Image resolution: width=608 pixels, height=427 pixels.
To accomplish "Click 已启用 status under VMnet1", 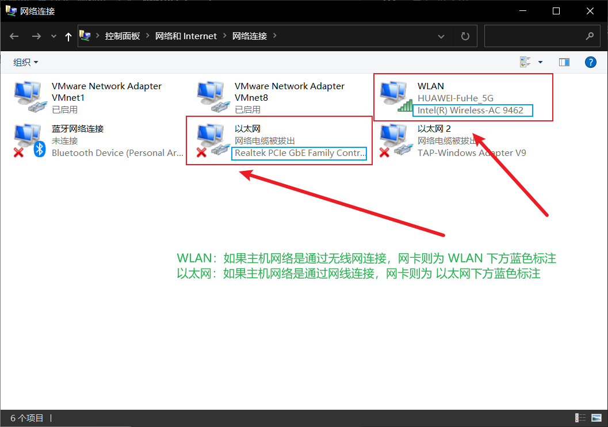I will click(x=65, y=110).
